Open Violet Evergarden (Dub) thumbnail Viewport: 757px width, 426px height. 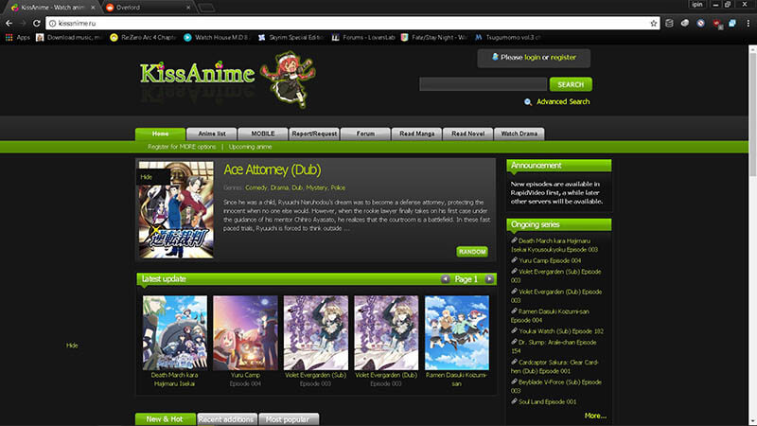pos(386,333)
